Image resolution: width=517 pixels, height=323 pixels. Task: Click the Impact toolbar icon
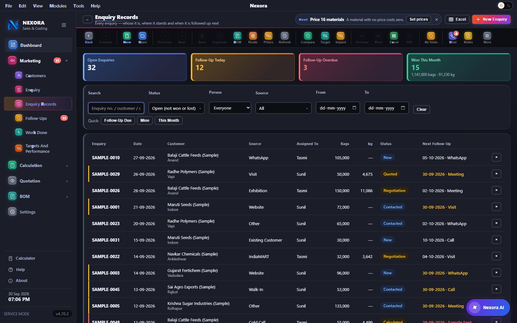click(341, 38)
